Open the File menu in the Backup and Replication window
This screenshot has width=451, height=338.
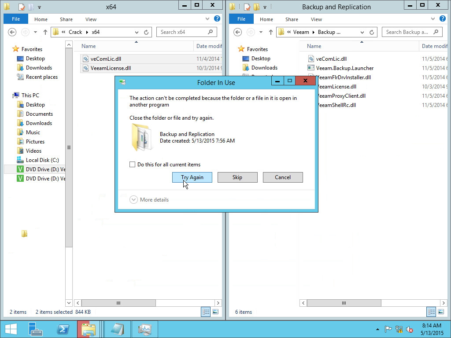click(241, 19)
